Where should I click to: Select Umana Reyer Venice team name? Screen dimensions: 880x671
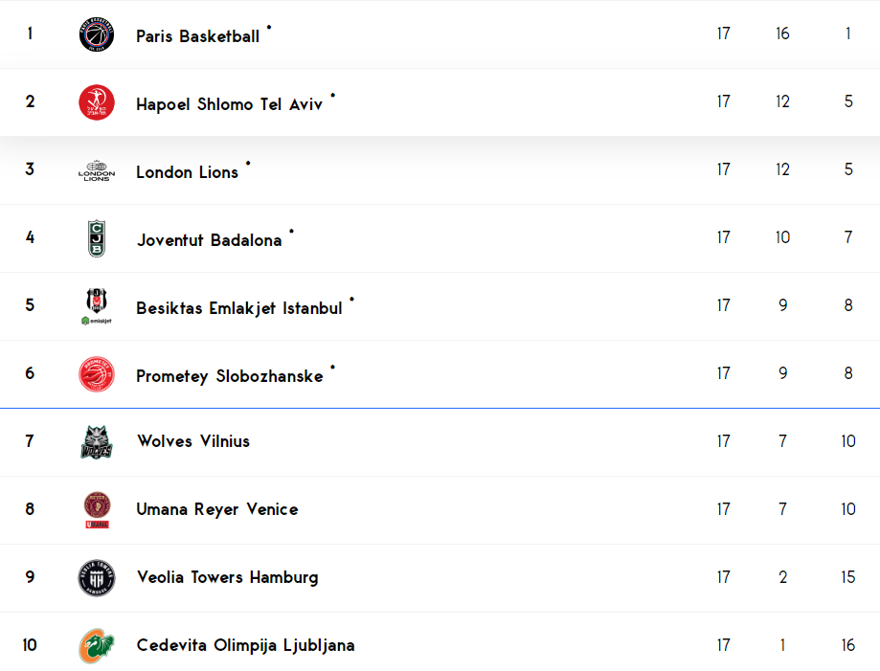point(217,509)
